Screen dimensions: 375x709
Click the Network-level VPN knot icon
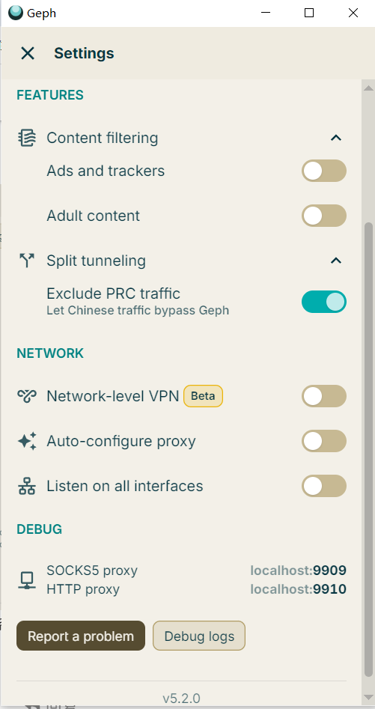[x=27, y=396]
